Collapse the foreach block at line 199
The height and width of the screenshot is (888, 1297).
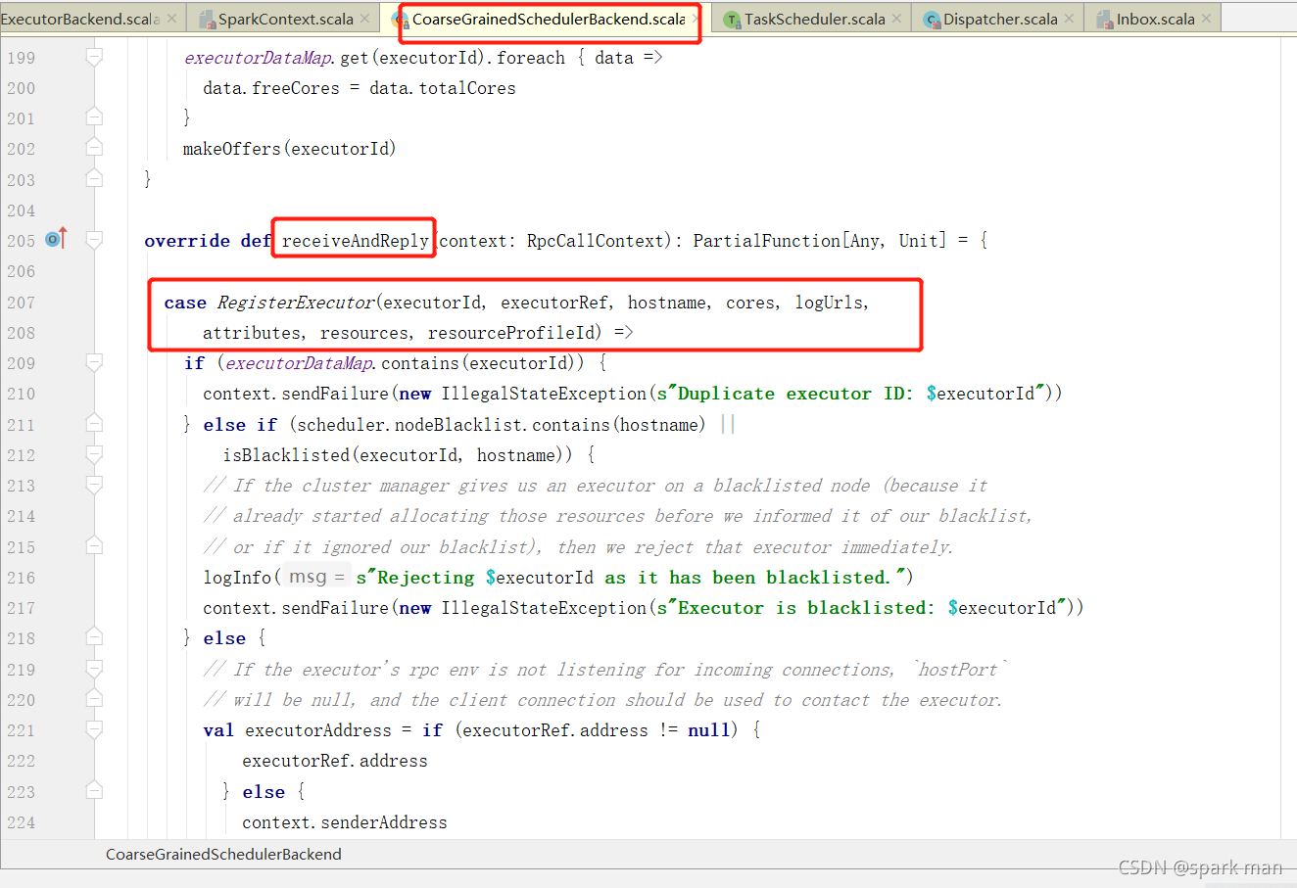coord(94,58)
